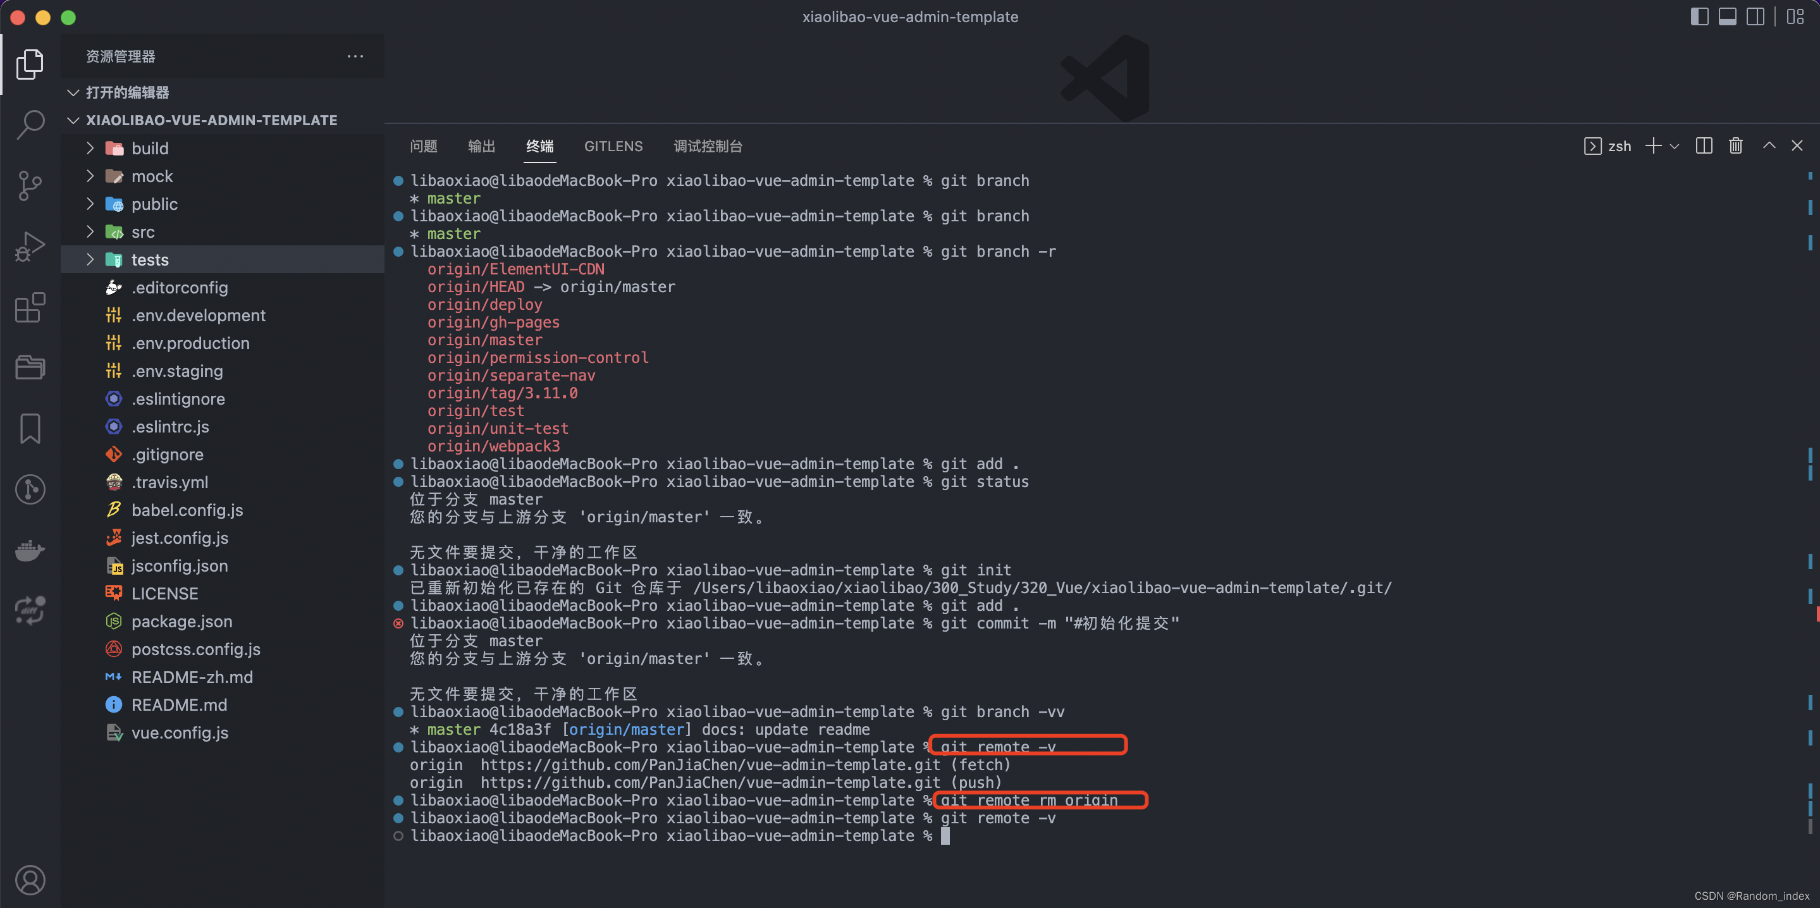Open the .env.production file

[x=223, y=343]
